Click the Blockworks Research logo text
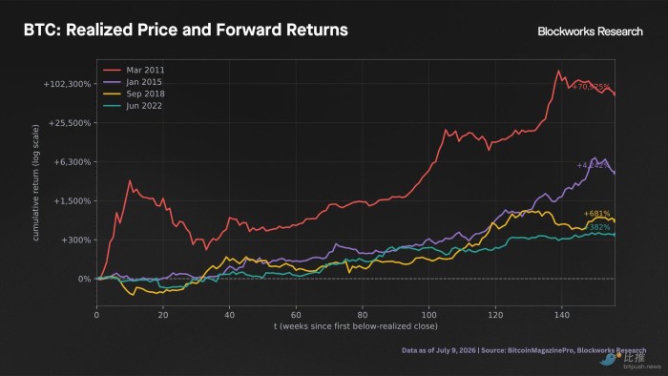The width and height of the screenshot is (668, 376). coord(590,31)
